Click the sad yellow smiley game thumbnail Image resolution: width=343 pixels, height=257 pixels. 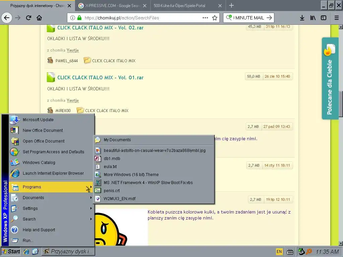[121, 227]
